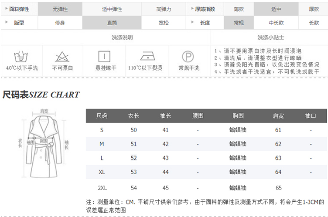
Task: Click the arrow beside 面料弹性
Action: click(7, 9)
